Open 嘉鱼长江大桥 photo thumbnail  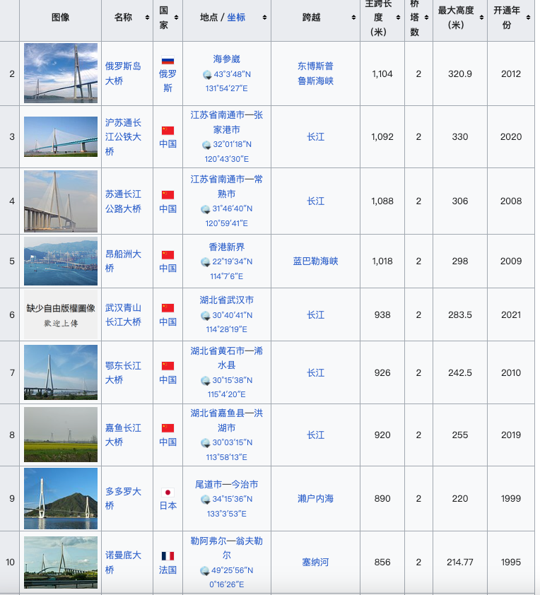point(61,435)
